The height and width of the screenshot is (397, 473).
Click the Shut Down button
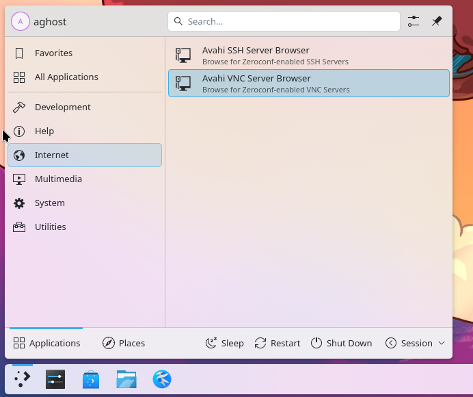341,343
